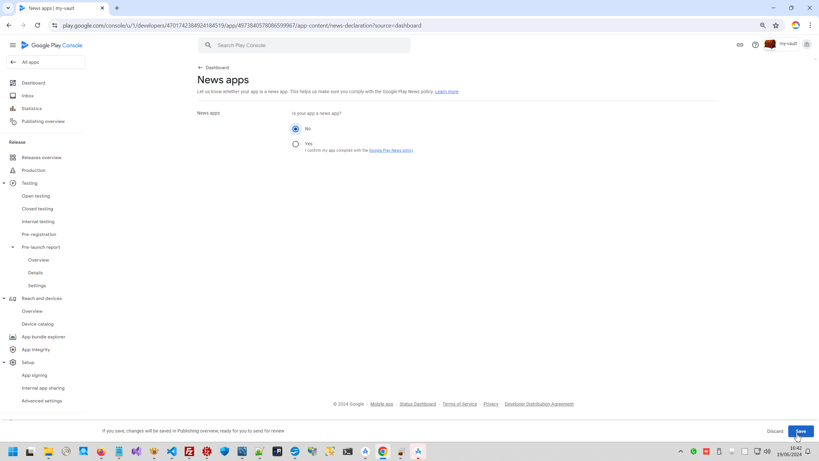
Task: Click the App integrity shield icon
Action: pyautogui.click(x=13, y=350)
